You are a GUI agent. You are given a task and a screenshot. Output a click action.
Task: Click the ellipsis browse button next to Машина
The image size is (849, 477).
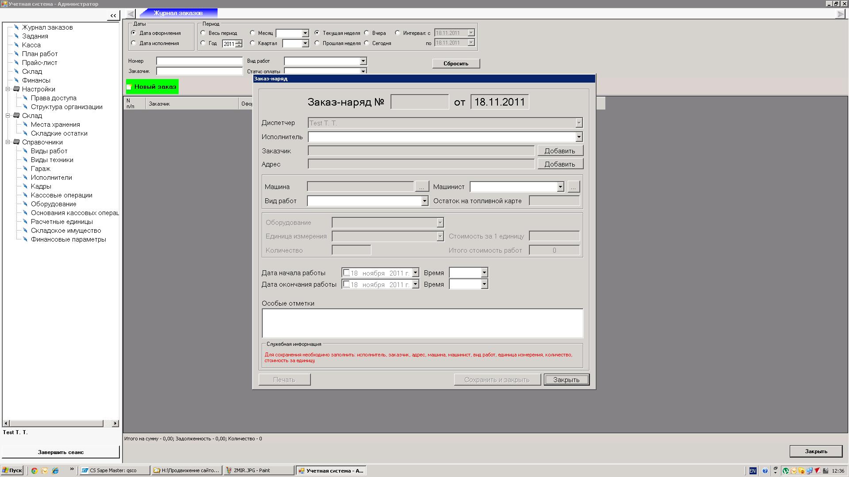pos(421,187)
